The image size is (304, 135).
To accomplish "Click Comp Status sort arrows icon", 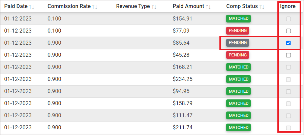I will pyautogui.click(x=262, y=6).
